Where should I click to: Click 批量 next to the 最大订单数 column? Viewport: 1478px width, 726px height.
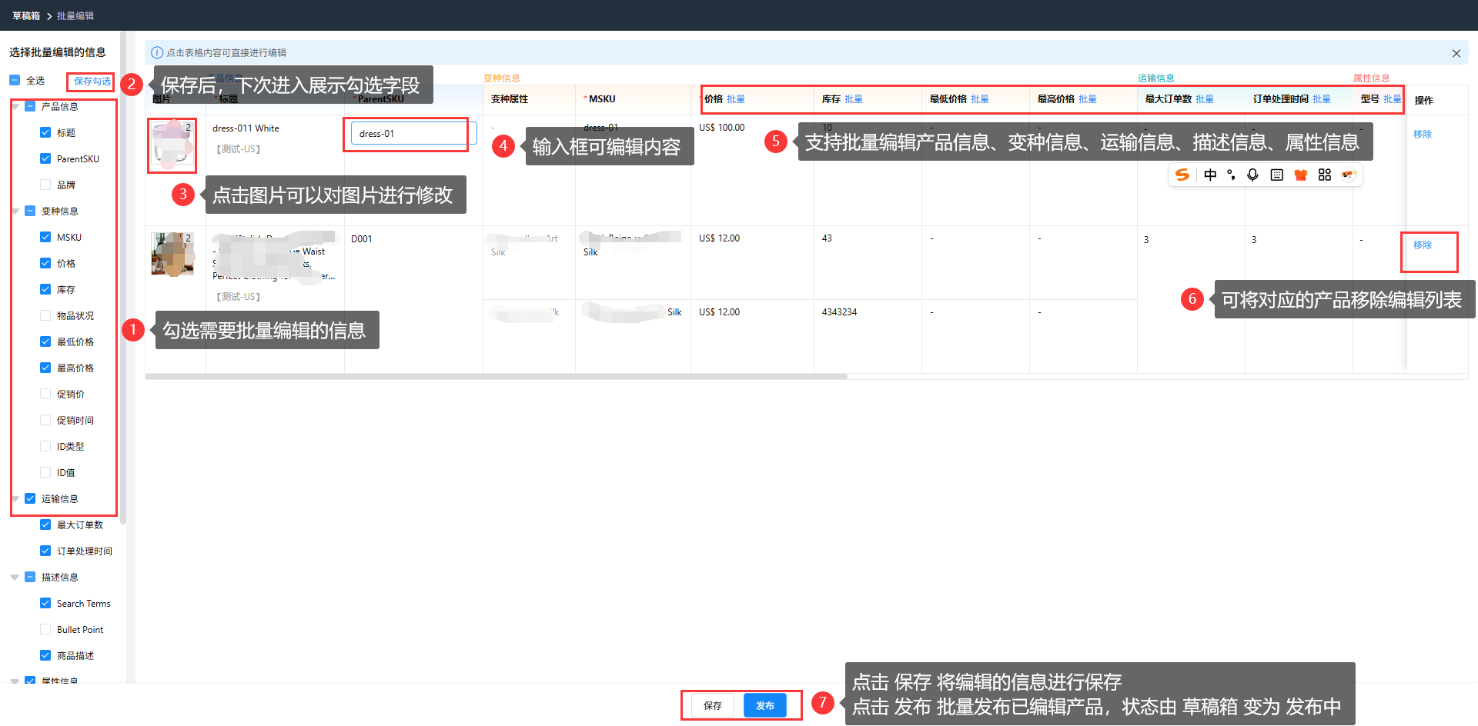(1205, 99)
